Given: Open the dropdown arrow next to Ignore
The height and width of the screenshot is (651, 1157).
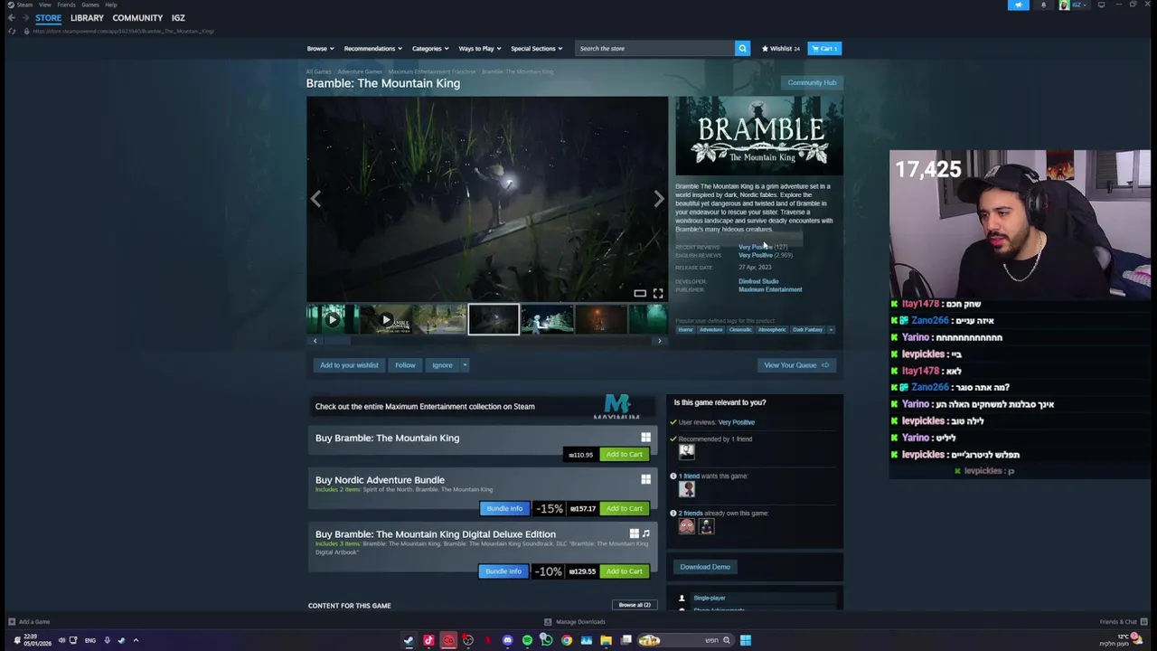Looking at the screenshot, I should (x=465, y=365).
